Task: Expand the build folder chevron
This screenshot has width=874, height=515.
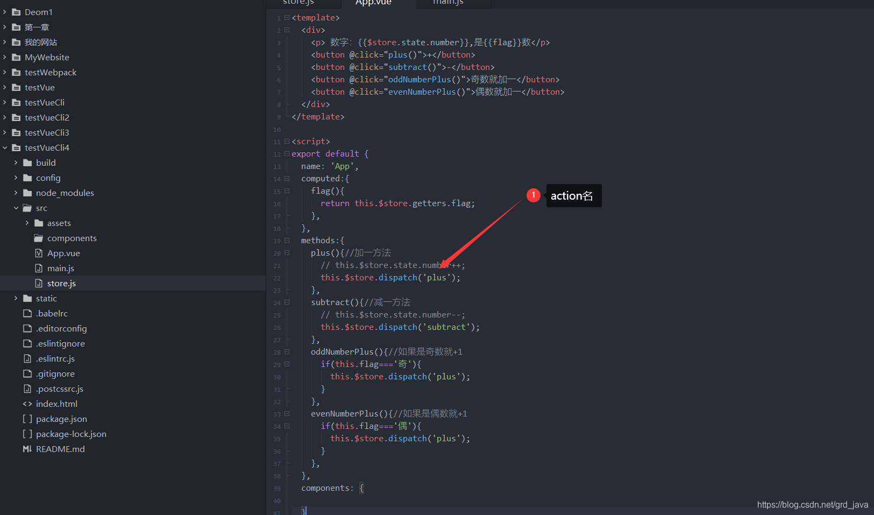Action: click(x=16, y=163)
